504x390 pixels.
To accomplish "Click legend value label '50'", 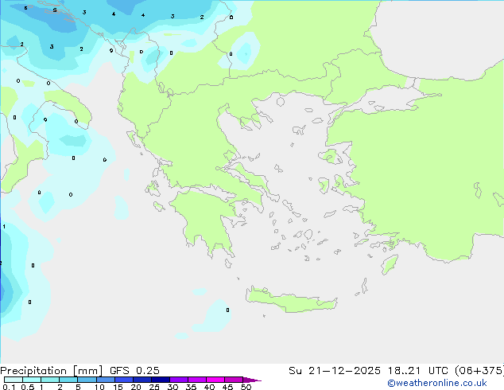I will (x=246, y=387).
